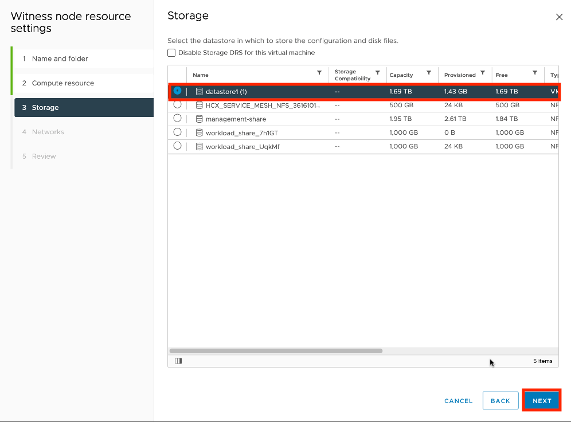Open the column chooser icon below table

(178, 361)
